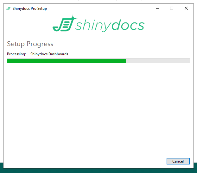Click the "Processing:" label
Viewport: 197px width, 173px height.
[x=16, y=54]
